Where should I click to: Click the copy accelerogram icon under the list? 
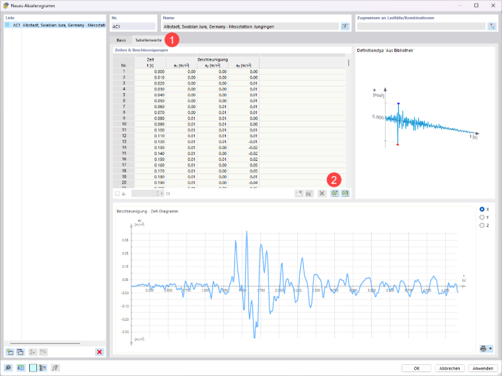pos(20,352)
